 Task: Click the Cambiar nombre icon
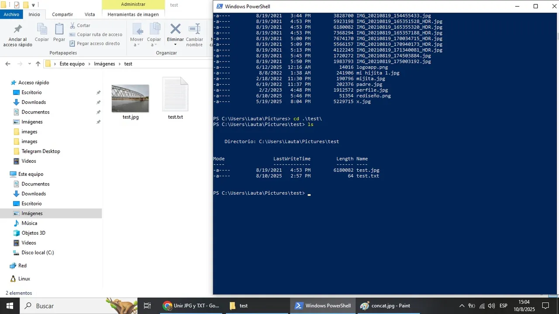click(194, 29)
